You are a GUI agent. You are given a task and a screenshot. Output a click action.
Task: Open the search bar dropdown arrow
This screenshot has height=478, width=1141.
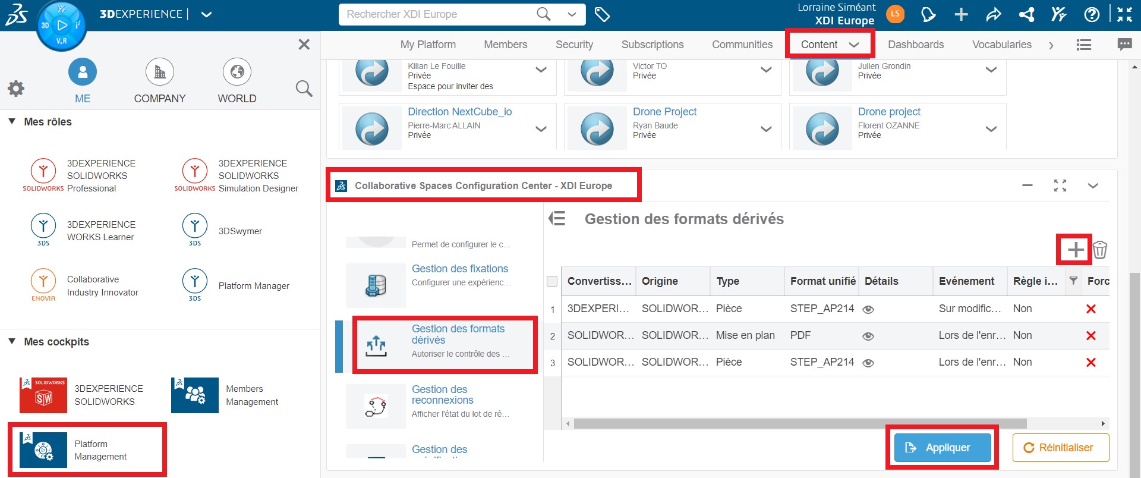coord(572,15)
